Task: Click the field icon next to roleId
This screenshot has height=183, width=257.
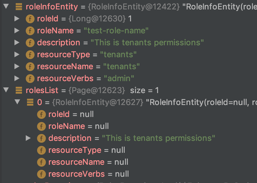Action: tap(30, 19)
